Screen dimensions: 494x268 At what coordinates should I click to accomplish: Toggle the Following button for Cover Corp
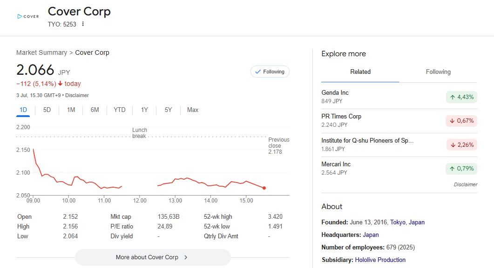(270, 72)
